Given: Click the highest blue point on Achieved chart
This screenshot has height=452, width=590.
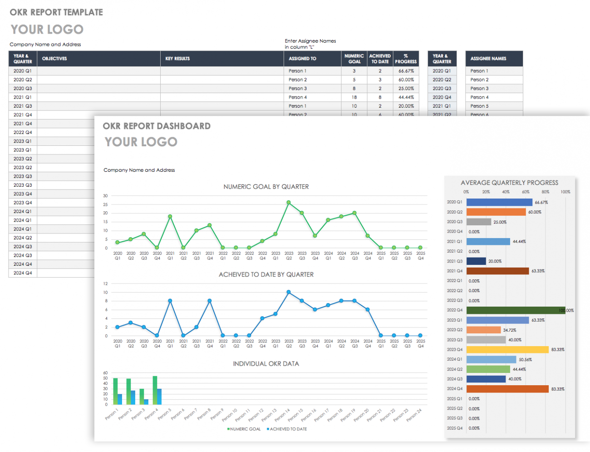Looking at the screenshot, I should (289, 292).
